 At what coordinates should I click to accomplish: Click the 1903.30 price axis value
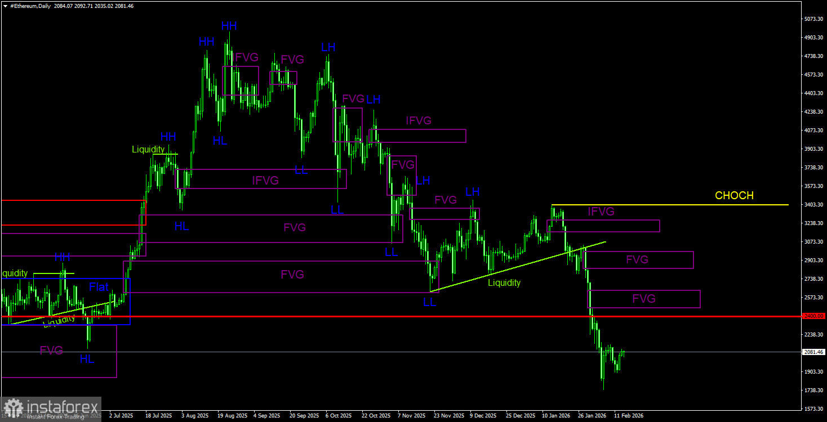[814, 372]
